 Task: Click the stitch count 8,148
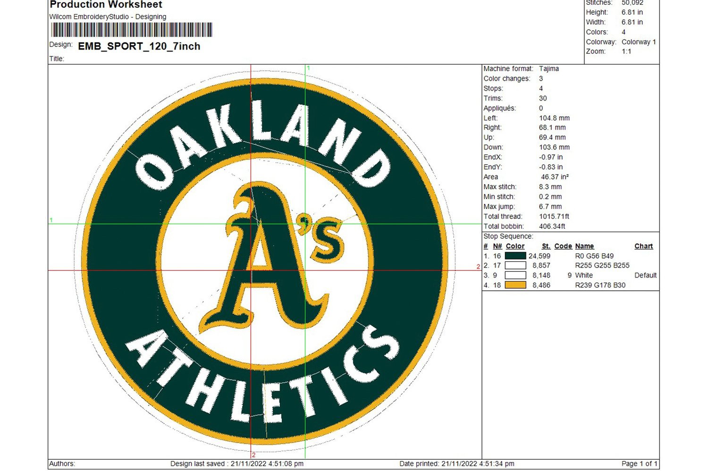(541, 275)
